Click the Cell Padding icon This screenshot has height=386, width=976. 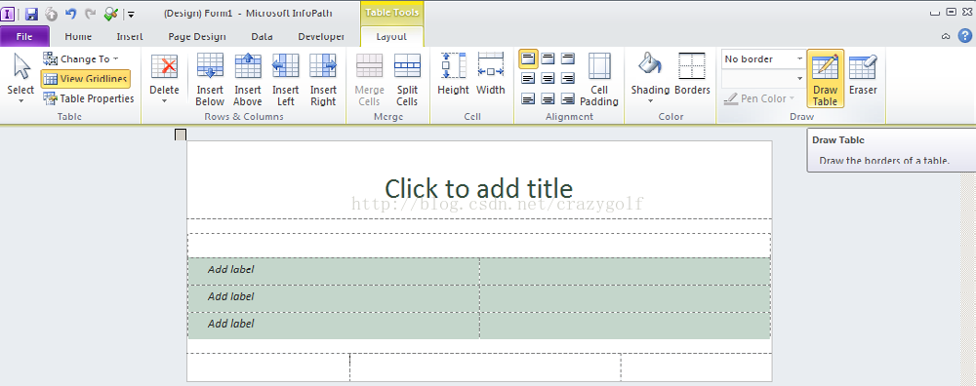(x=599, y=66)
